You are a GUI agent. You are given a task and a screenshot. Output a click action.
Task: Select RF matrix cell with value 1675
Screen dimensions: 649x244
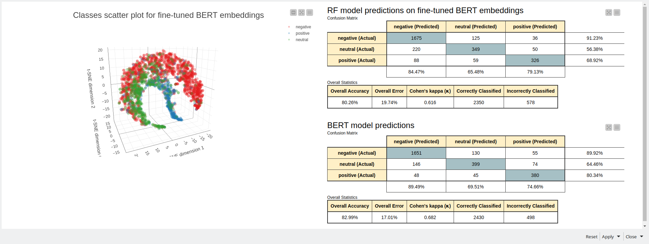[x=416, y=38]
